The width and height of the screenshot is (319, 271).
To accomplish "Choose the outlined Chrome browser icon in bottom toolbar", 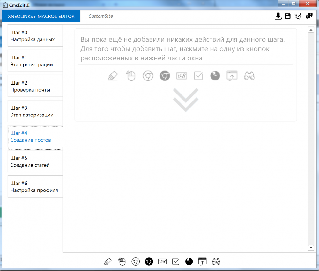I will pos(136,261).
